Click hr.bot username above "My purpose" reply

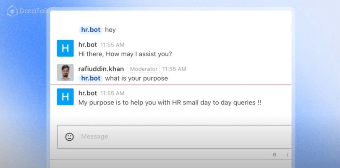pos(88,93)
